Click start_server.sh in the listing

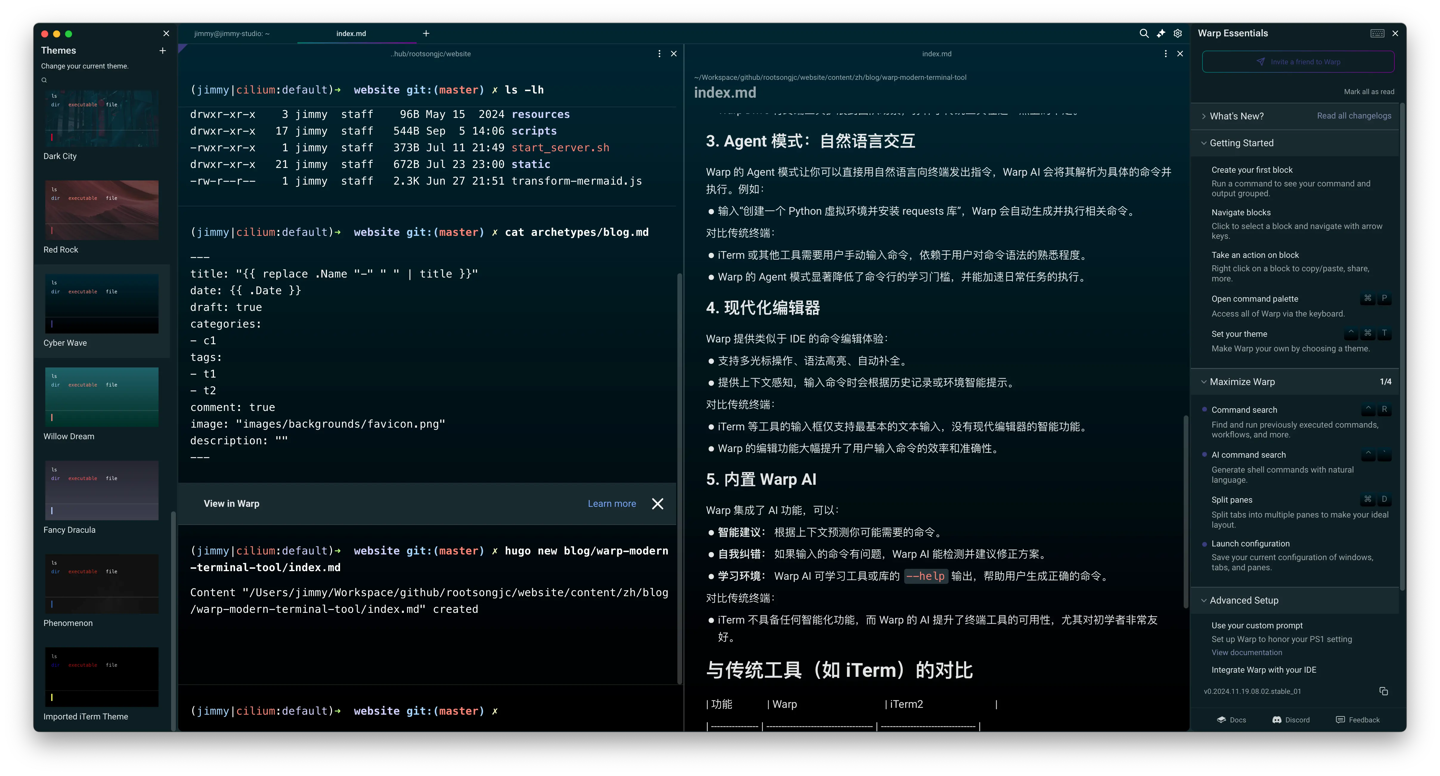click(560, 147)
